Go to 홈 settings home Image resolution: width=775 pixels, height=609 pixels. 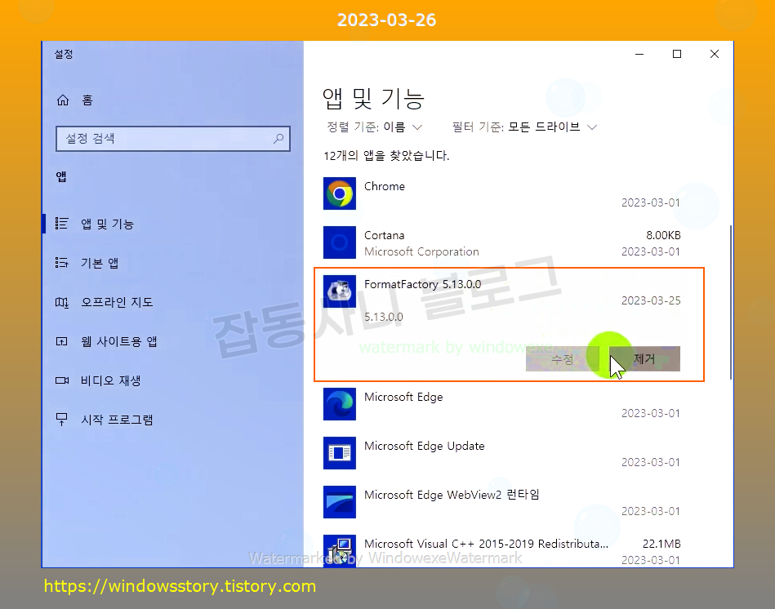click(x=87, y=100)
